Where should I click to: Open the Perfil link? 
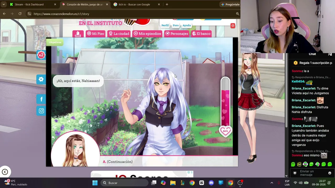165,25
